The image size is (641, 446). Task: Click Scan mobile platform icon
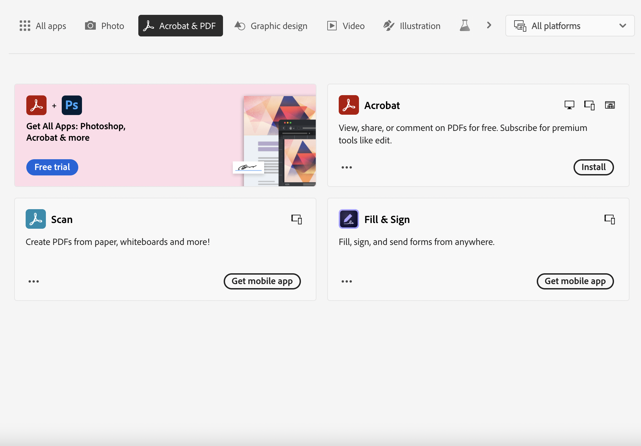(x=297, y=219)
